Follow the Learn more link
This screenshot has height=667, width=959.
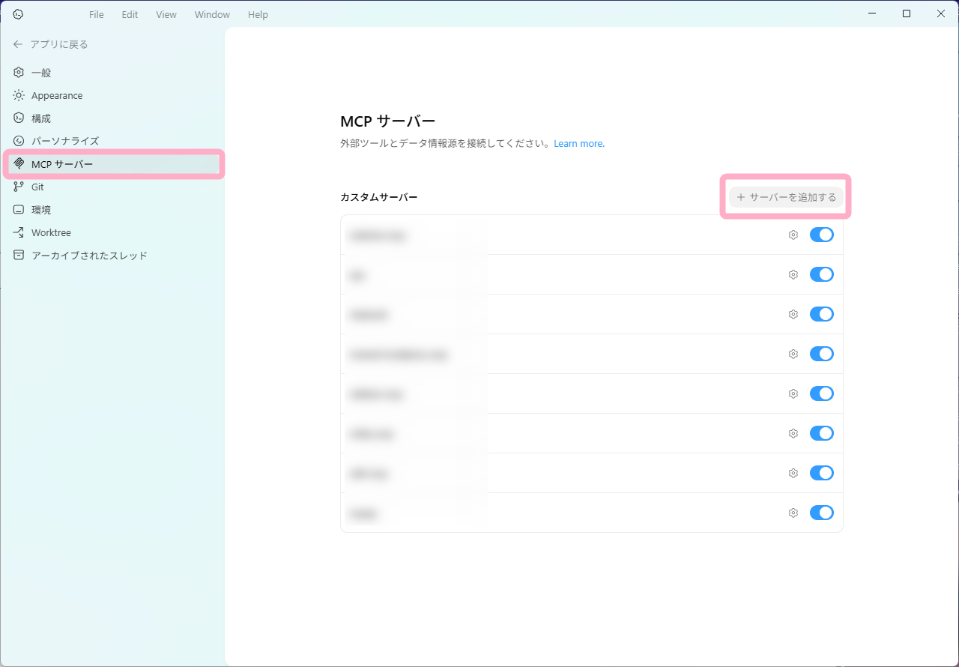tap(578, 143)
